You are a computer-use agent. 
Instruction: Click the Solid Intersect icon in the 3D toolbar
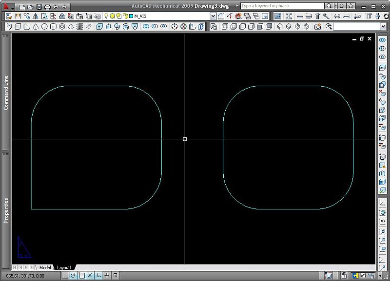coord(163,26)
